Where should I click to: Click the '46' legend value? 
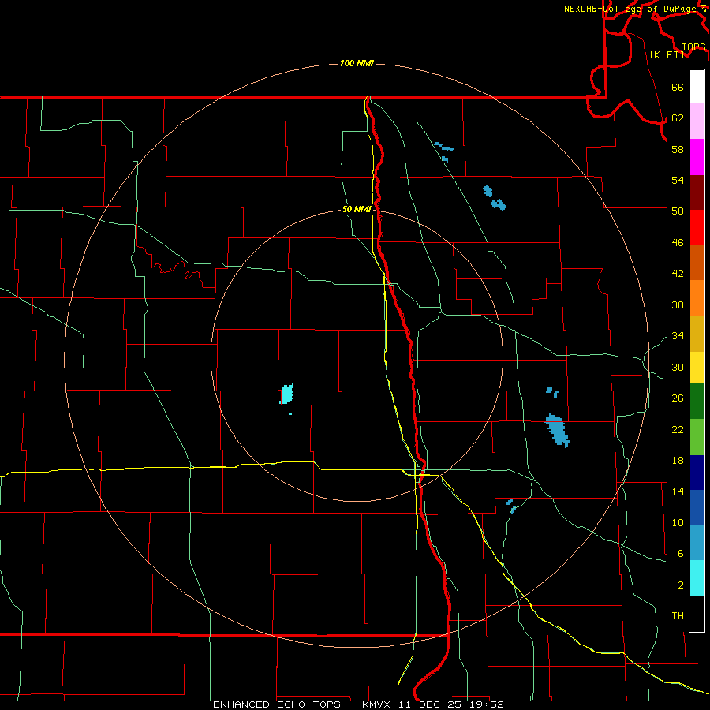pyautogui.click(x=678, y=243)
